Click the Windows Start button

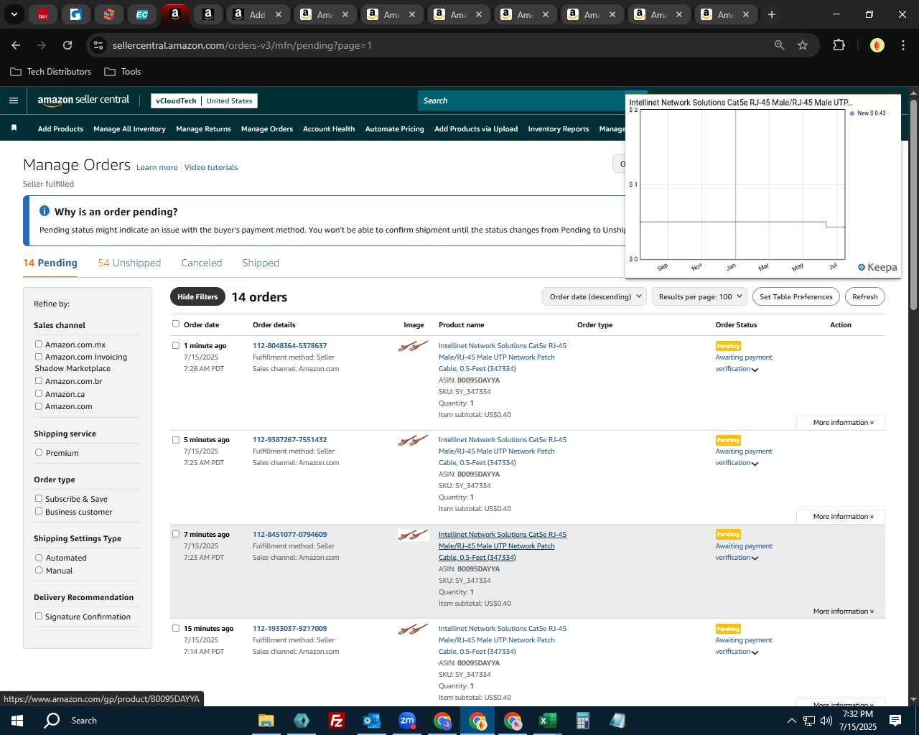17,721
